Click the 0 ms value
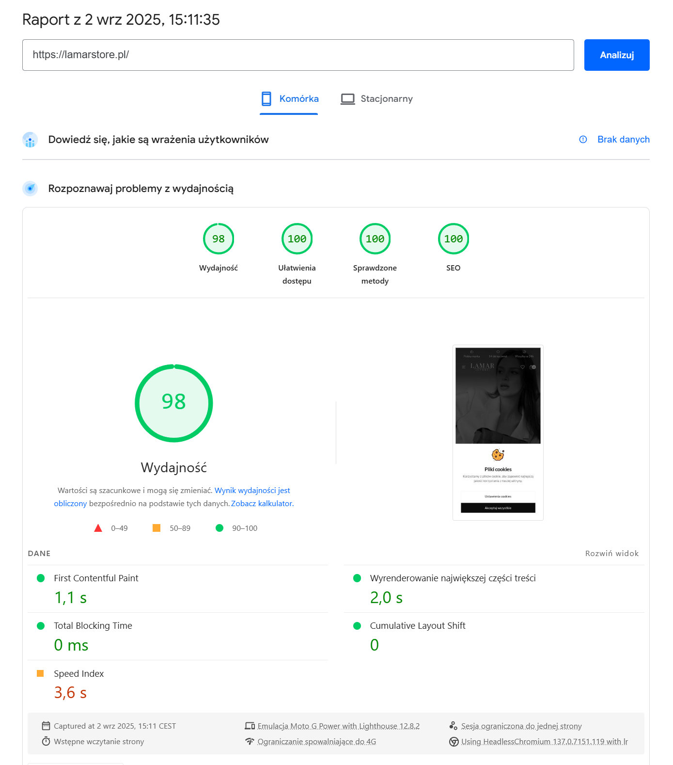Screen dimensions: 673x765 71,645
